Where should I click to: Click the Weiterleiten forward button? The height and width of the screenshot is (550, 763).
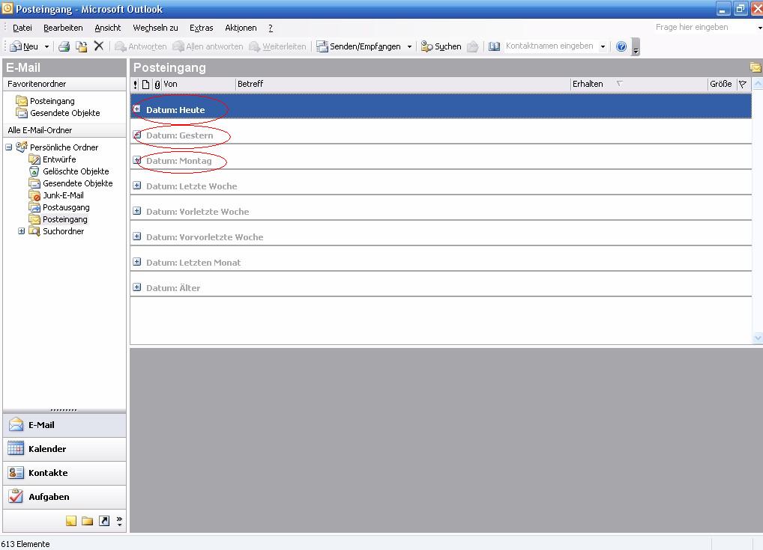277,46
